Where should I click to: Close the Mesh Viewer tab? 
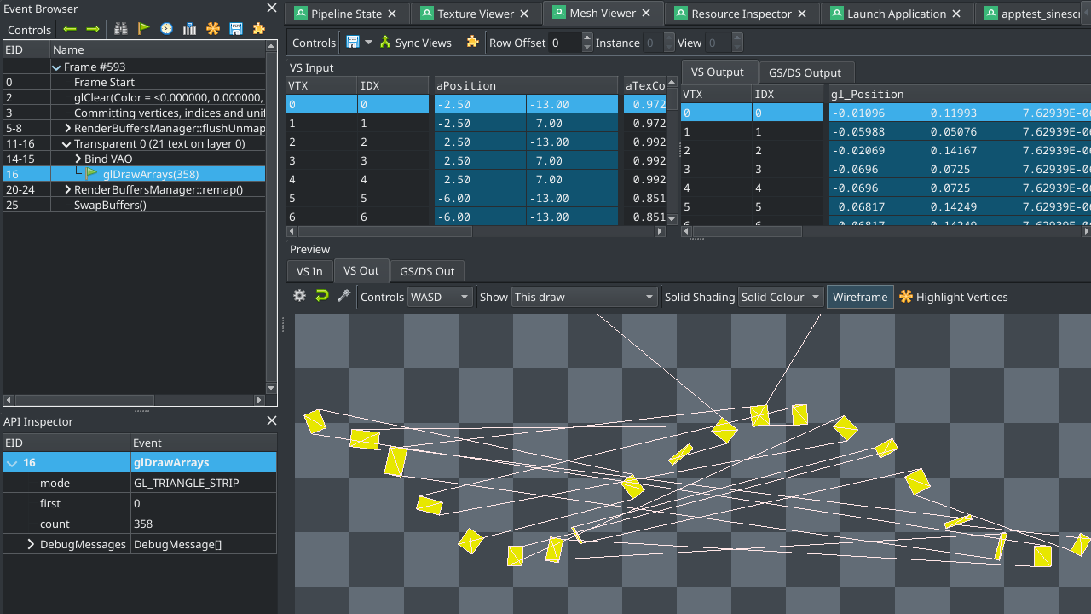coord(647,14)
